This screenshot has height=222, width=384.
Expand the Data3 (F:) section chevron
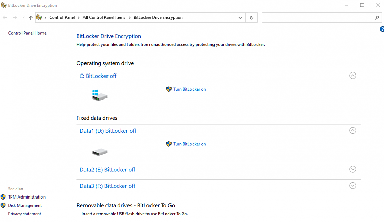pos(353,186)
